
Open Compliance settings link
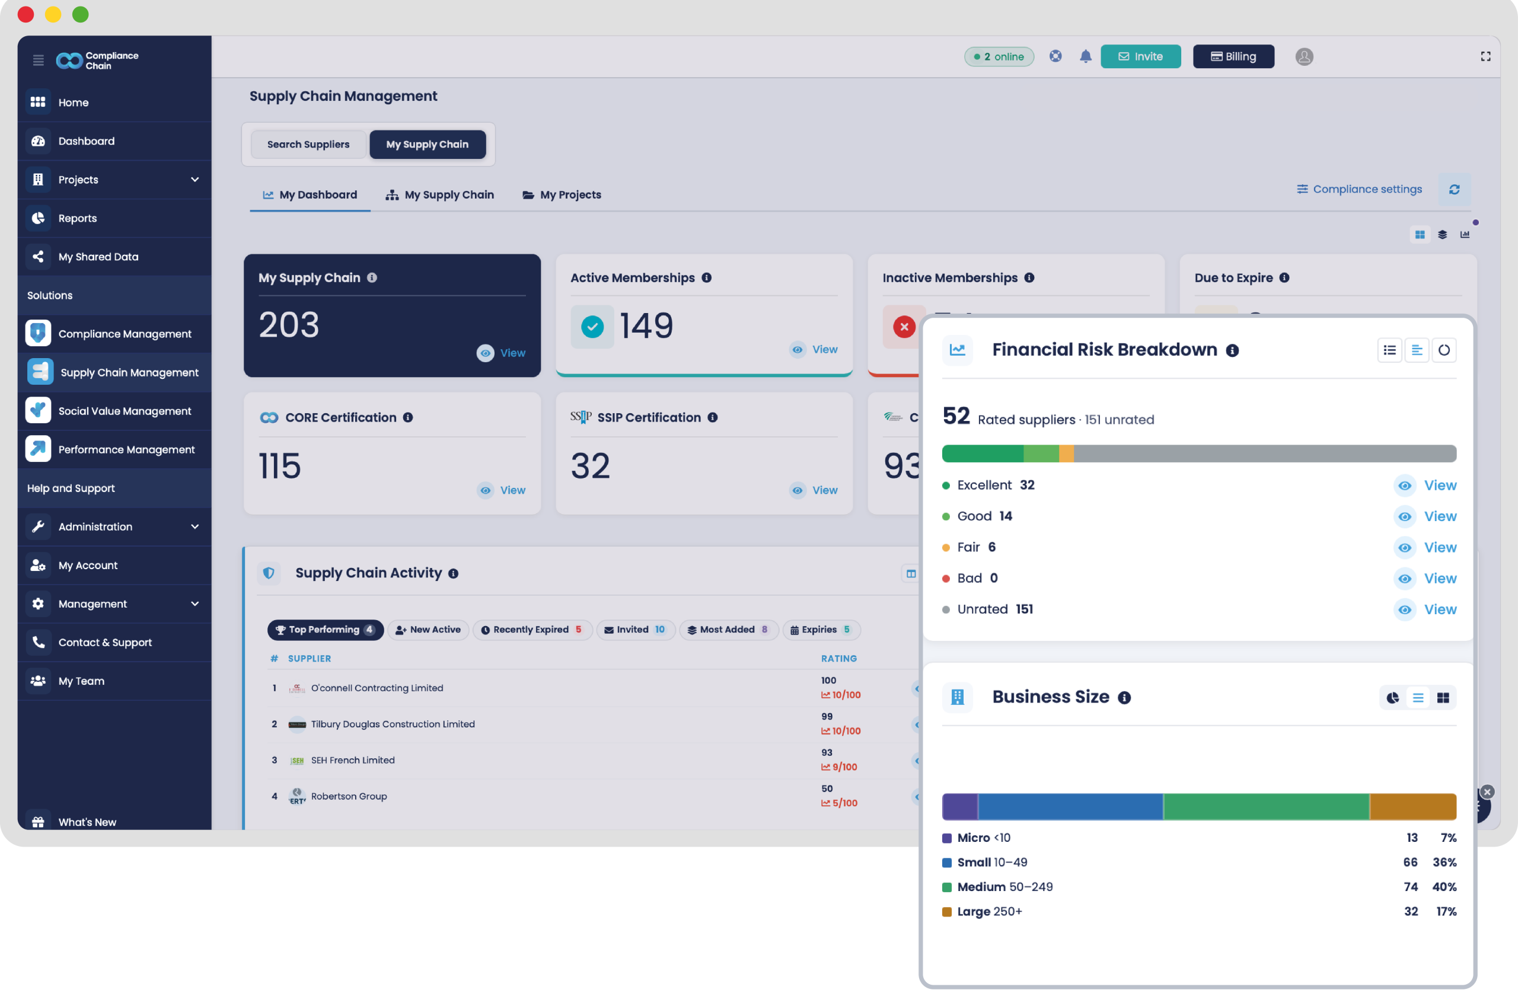(x=1358, y=189)
